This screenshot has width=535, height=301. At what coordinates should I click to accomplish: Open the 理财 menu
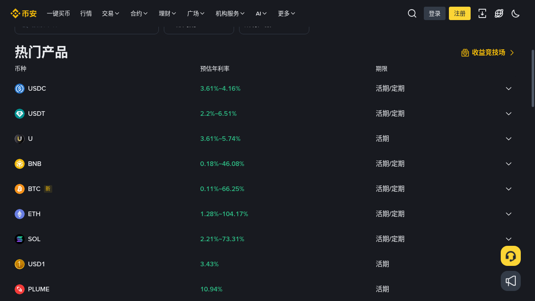[x=168, y=13]
